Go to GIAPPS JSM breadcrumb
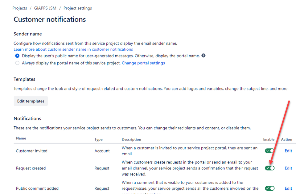Image resolution: width=308 pixels, height=194 pixels. (45, 8)
